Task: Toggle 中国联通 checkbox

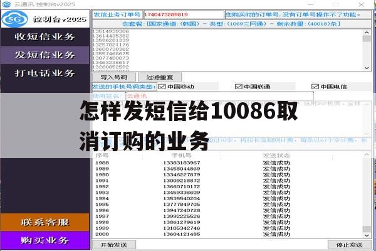Action: (x=238, y=87)
